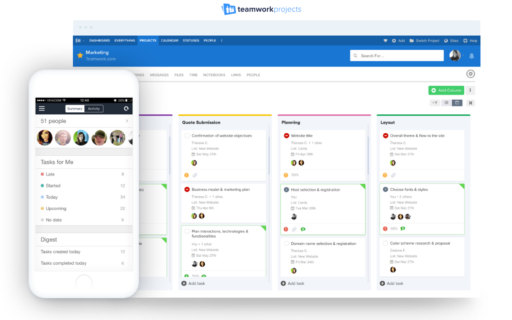The height and width of the screenshot is (320, 512).
Task: Open the notifications bell icon
Action: click(x=472, y=56)
